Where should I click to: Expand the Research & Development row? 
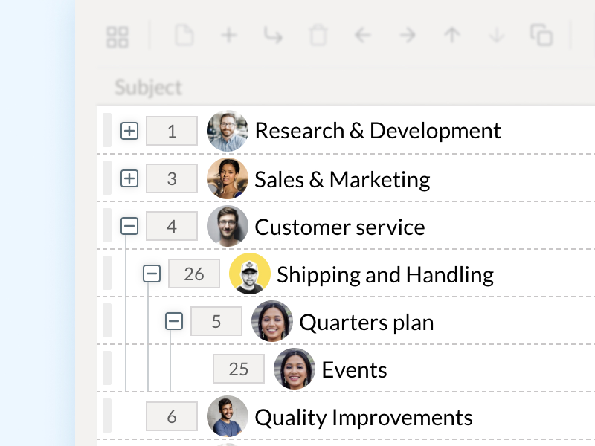pyautogui.click(x=129, y=131)
